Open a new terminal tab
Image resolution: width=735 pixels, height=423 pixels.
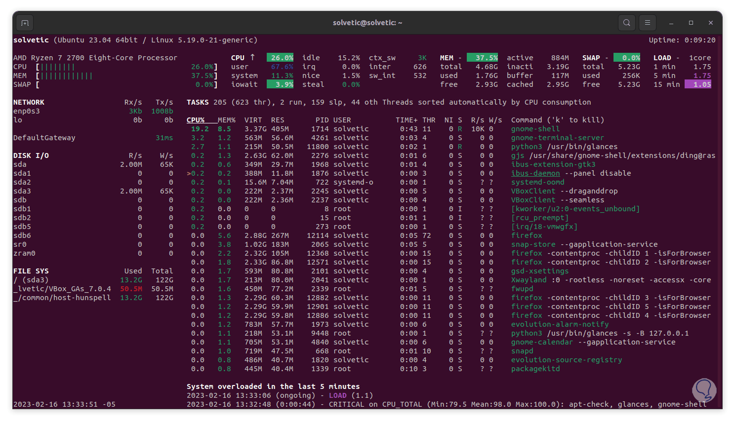pos(25,23)
